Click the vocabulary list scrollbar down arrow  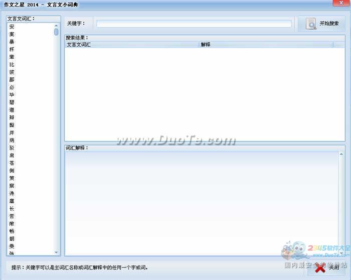(56, 252)
